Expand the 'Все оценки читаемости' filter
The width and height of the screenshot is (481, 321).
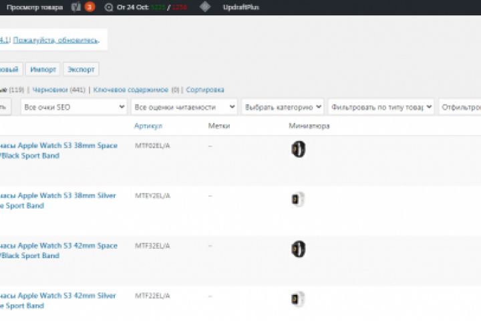(x=185, y=107)
